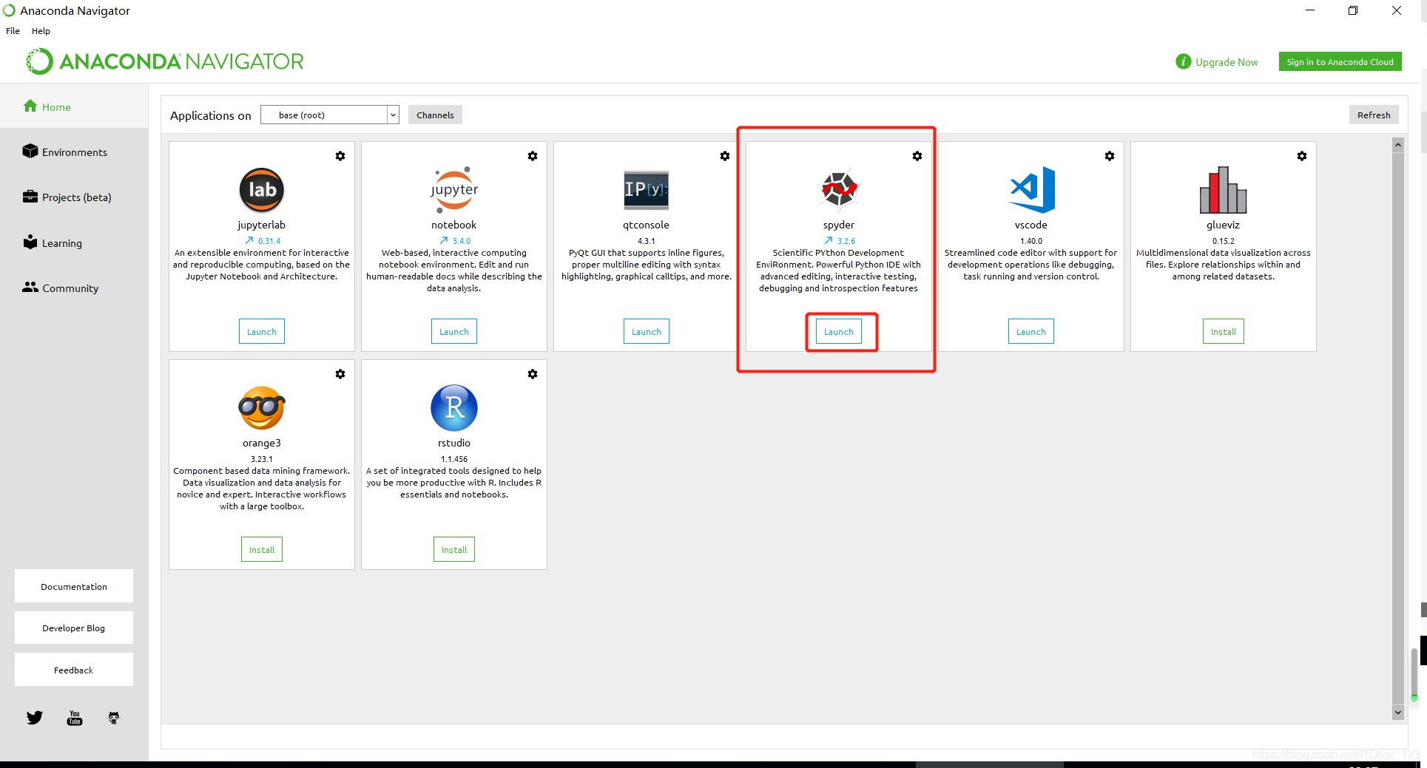Screen dimensions: 1427x768
Task: Open rstudio gear options menu
Action: click(x=533, y=374)
